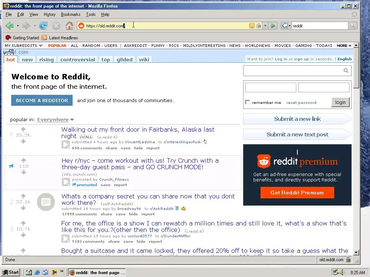Select the controversial tab
This screenshot has height=277, width=370.
78,60
